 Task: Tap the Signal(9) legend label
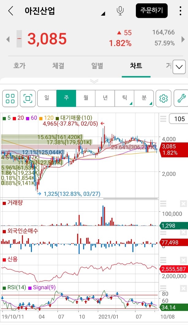(42, 288)
